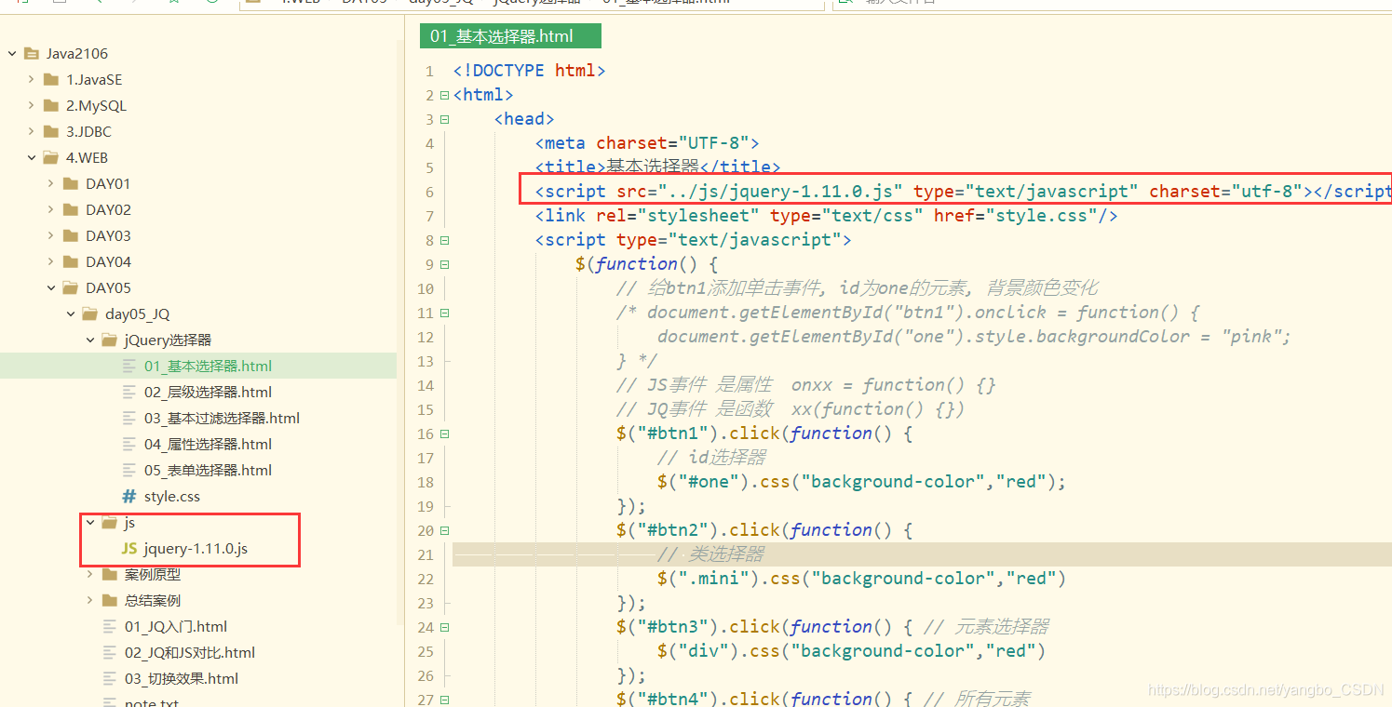Image resolution: width=1392 pixels, height=707 pixels.
Task: Fold the head tag at line 3
Action: [x=444, y=119]
